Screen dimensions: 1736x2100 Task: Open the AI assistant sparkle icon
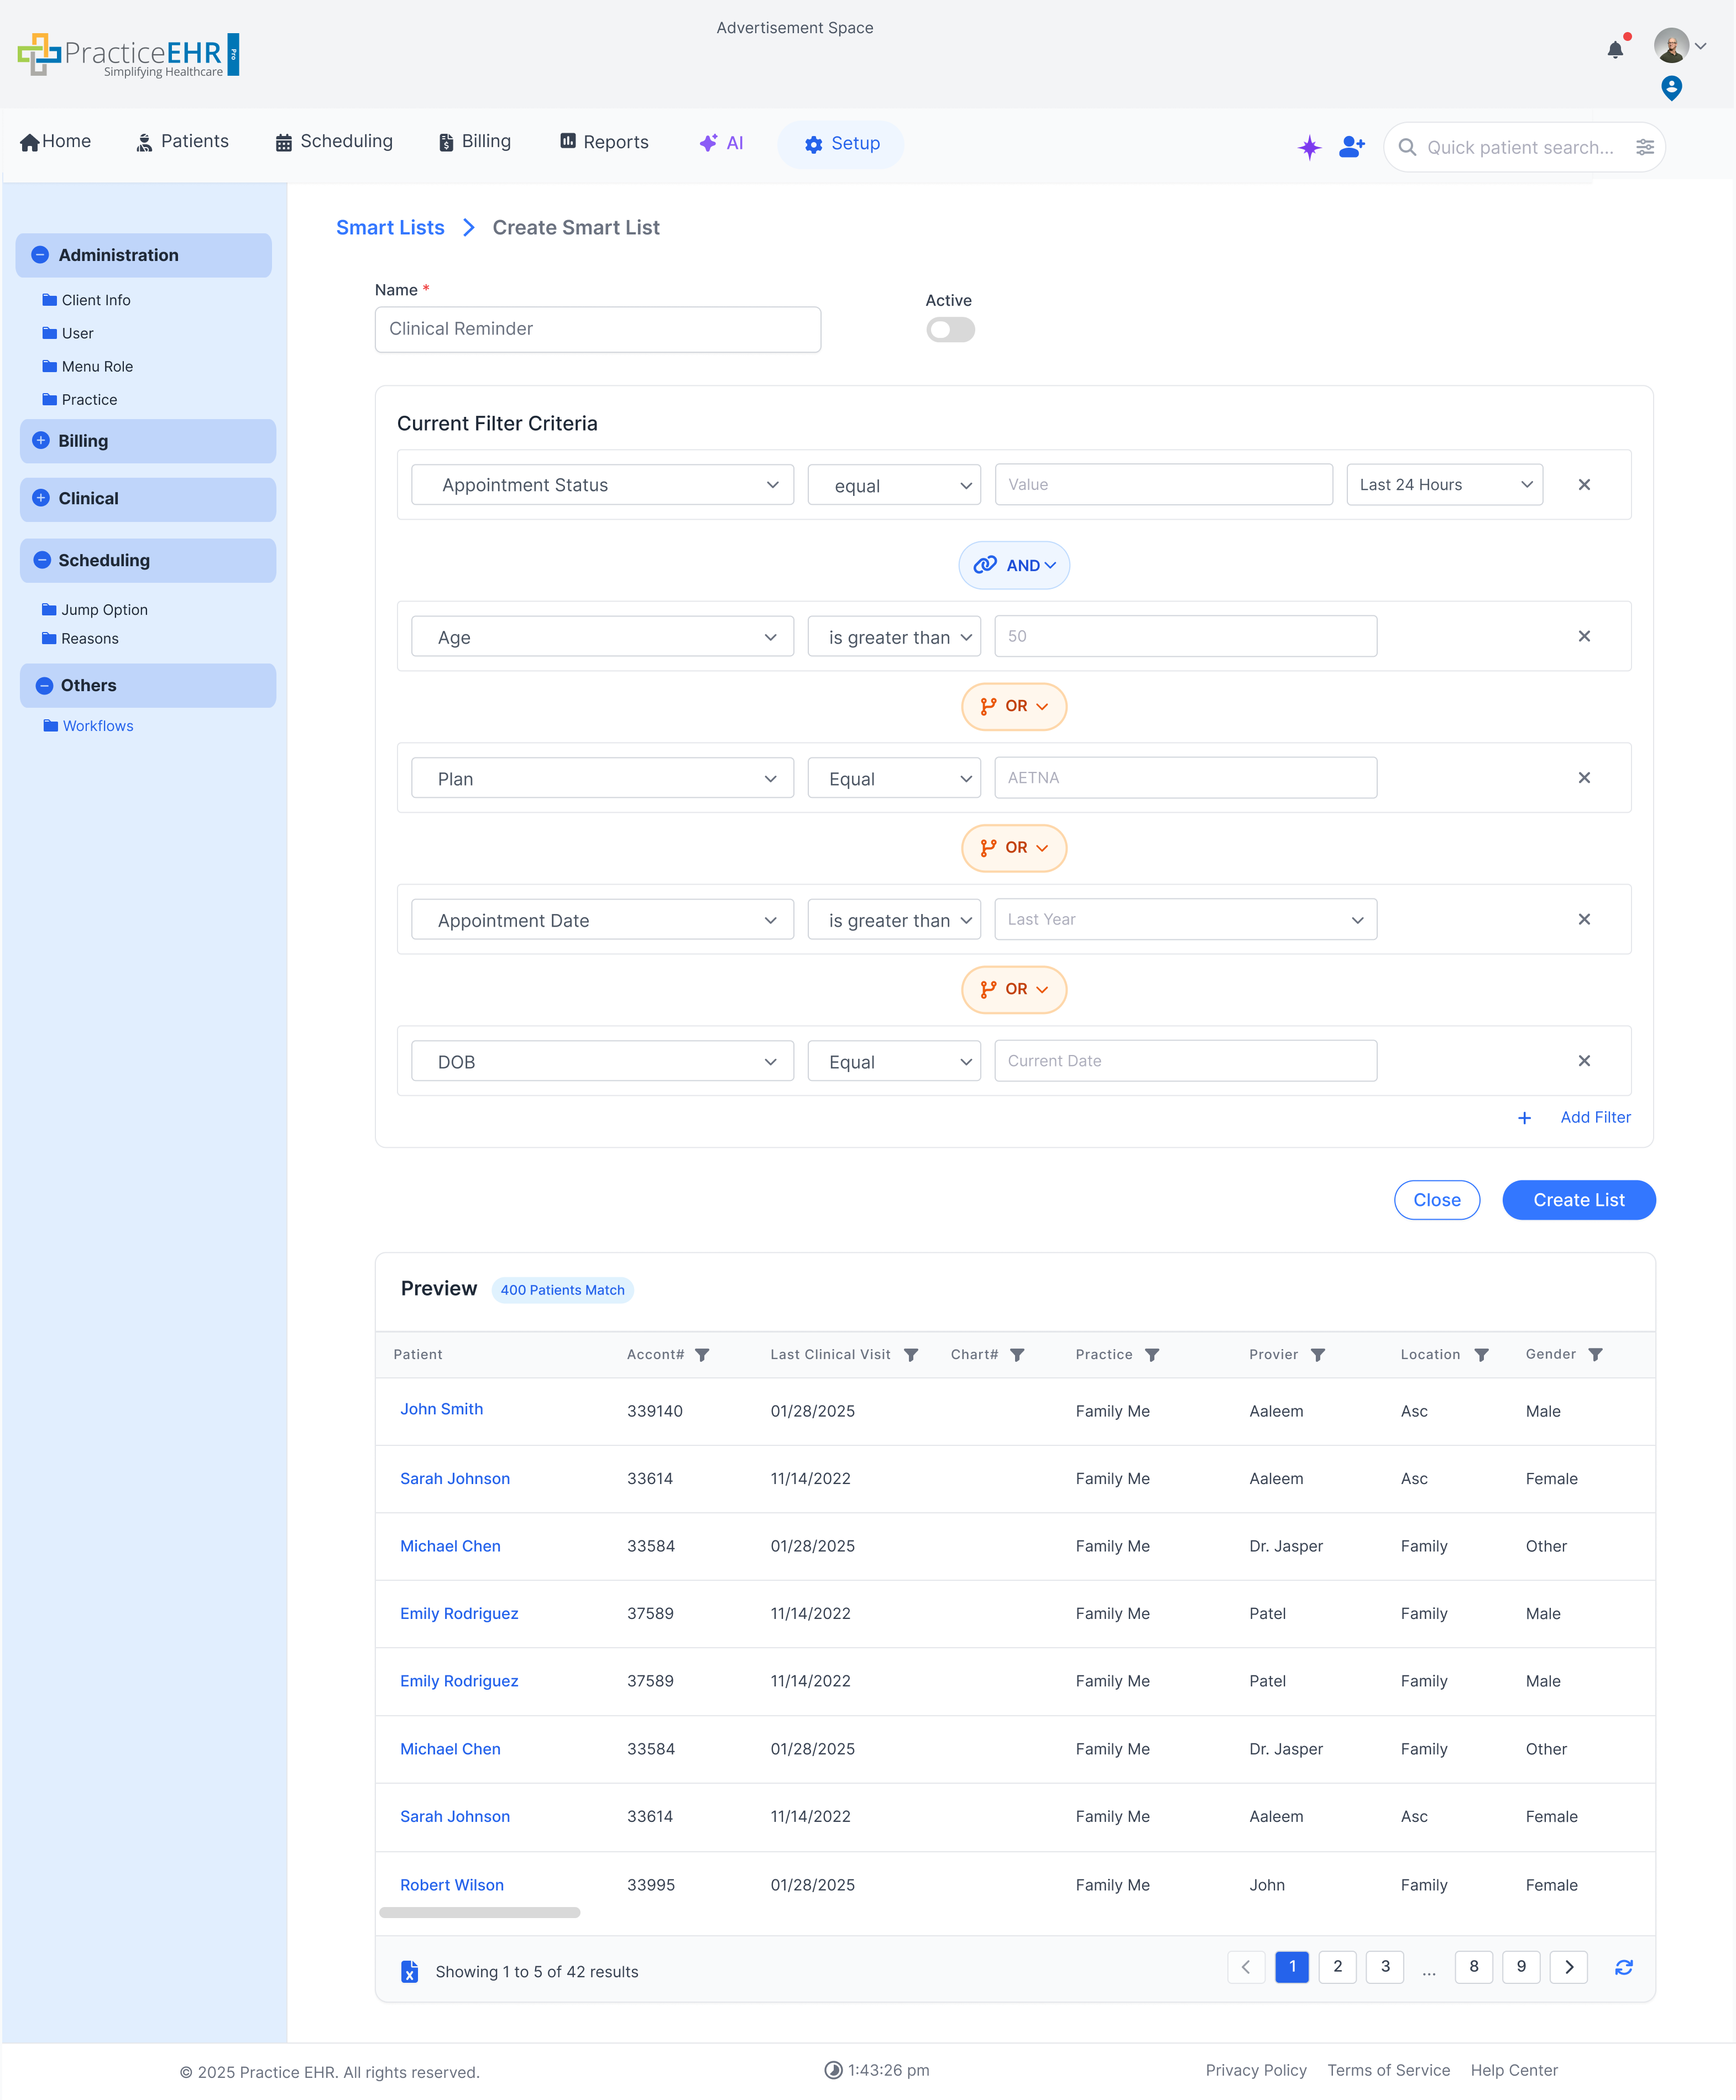click(x=1309, y=147)
